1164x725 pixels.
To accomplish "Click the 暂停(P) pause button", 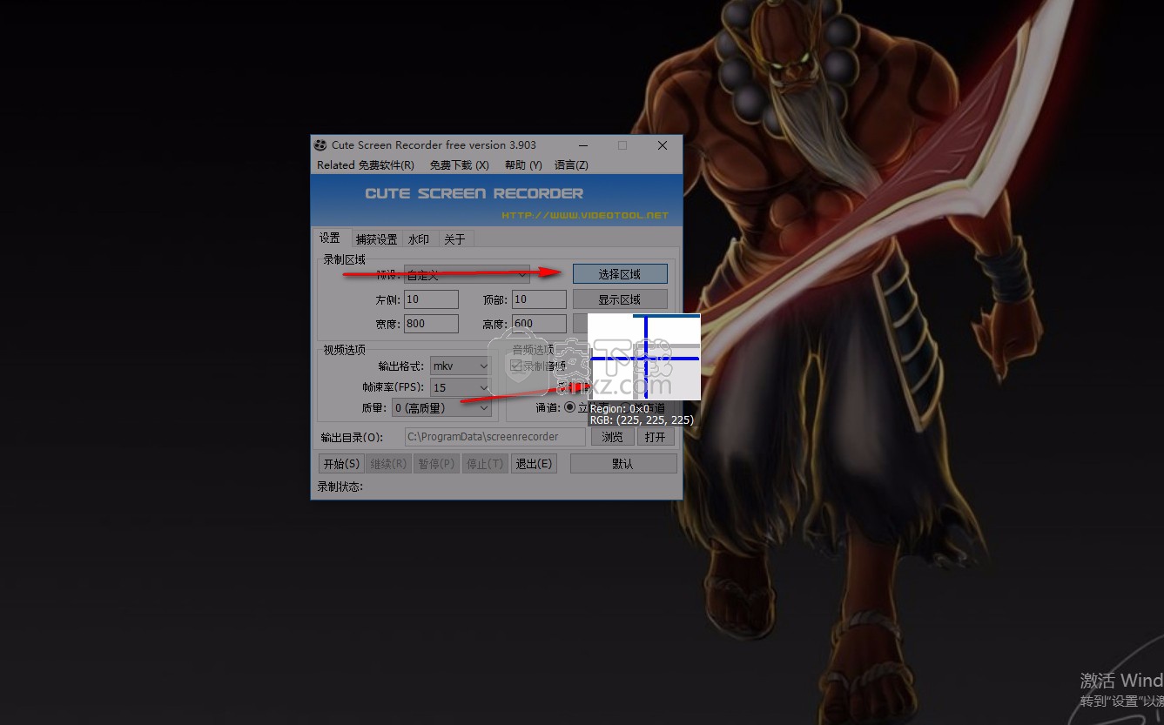I will tap(436, 464).
